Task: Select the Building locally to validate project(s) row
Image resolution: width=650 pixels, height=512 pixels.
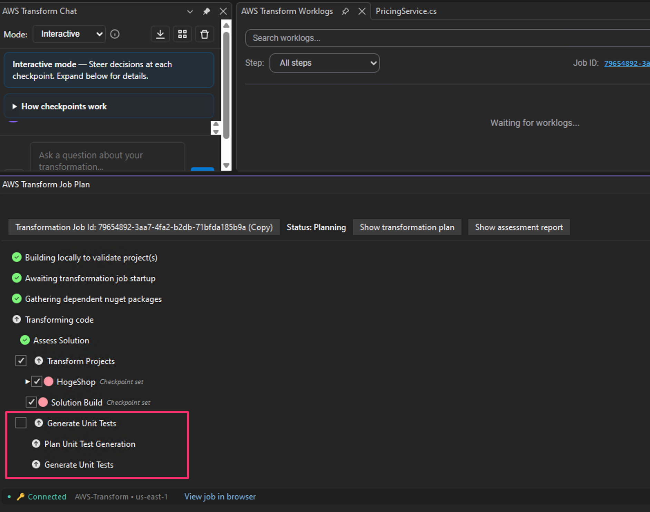Action: 91,257
